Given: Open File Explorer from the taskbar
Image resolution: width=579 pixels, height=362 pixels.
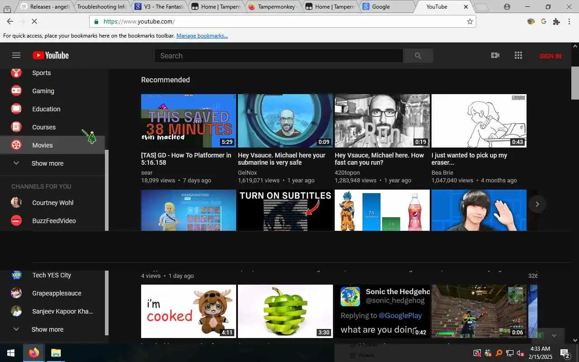Looking at the screenshot, I should click(x=56, y=353).
